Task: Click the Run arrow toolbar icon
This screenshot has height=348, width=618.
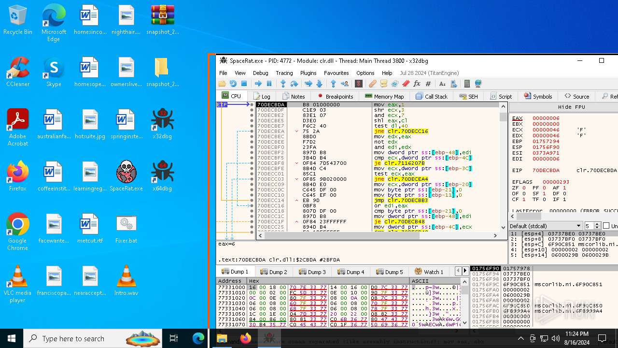Action: [258, 84]
